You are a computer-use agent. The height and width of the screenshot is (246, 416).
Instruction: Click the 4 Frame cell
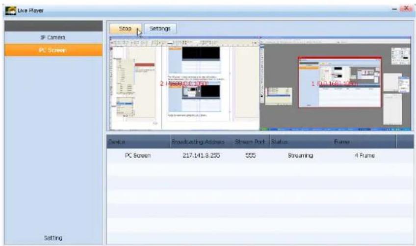[364, 156]
